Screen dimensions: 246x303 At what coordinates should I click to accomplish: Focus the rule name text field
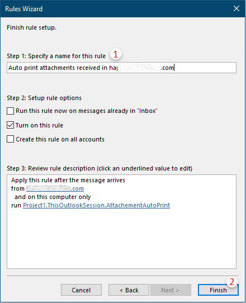121,68
